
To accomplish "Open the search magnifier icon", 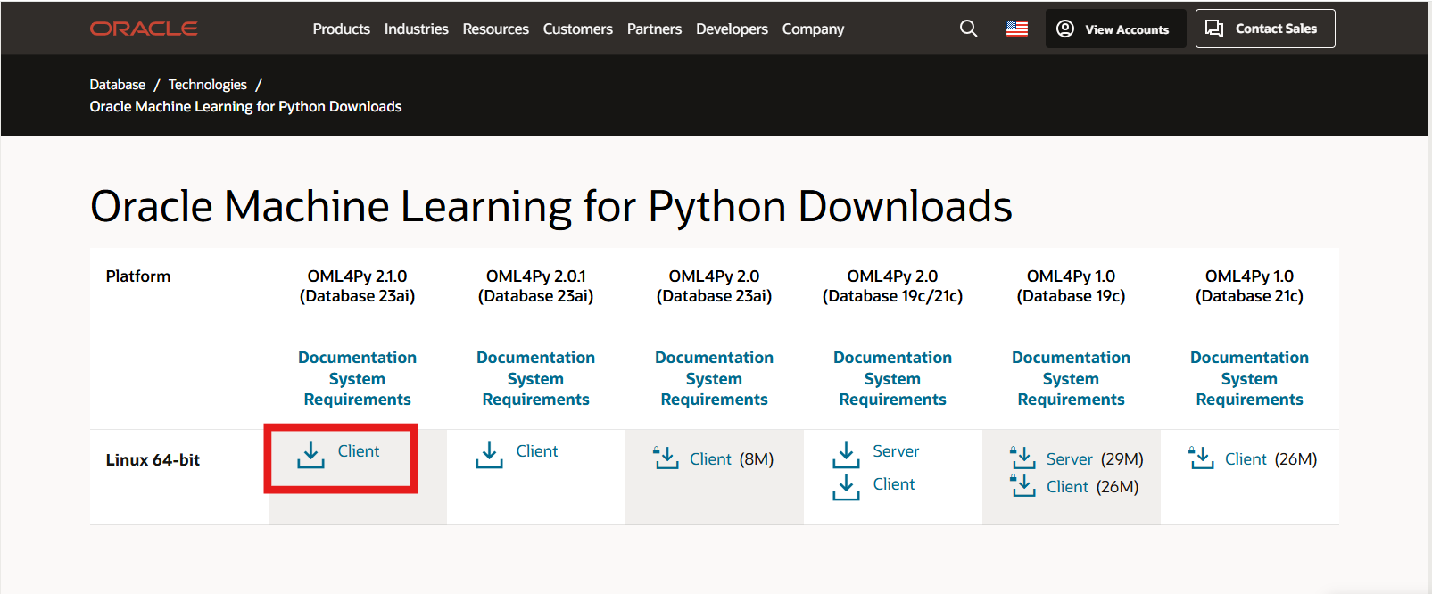I will pyautogui.click(x=968, y=29).
